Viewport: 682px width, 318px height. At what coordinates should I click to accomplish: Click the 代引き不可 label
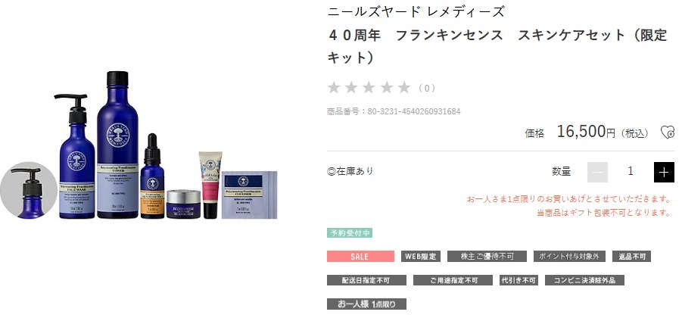(519, 280)
